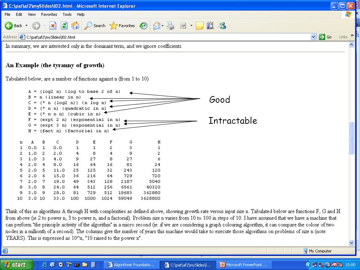Image resolution: width=360 pixels, height=270 pixels.
Task: Click the heading An Example (the tyranny of growth)
Action: [x=55, y=65]
